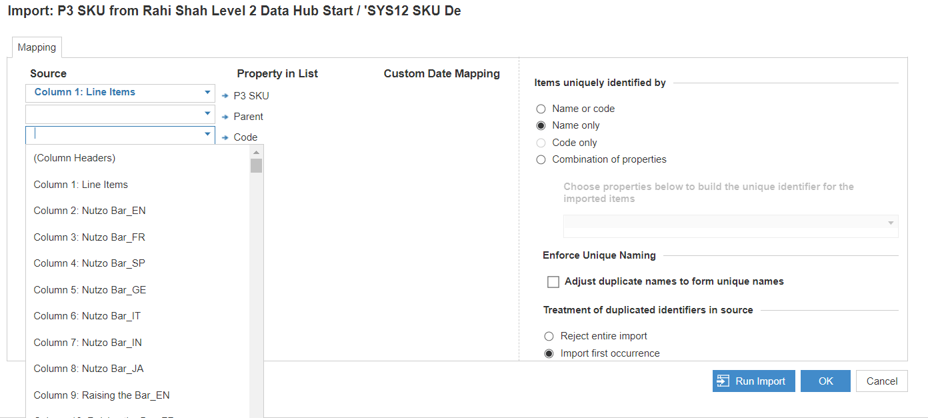Select Column 9: Raising the Bar_EN entry
Viewport: 928px width, 418px height.
[101, 395]
